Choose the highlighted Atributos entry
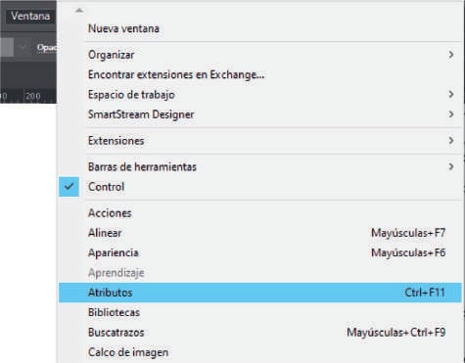This screenshot has height=363, width=465. (260, 293)
